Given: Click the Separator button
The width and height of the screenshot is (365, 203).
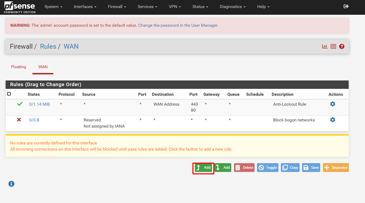Looking at the screenshot, I should (x=336, y=168).
